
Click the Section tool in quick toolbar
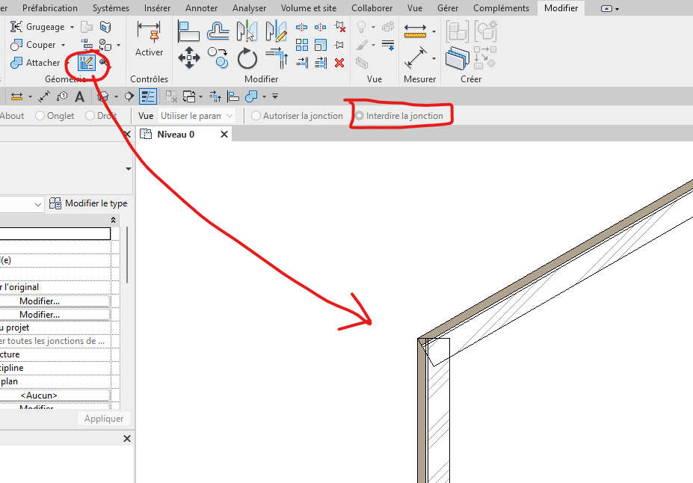click(129, 96)
